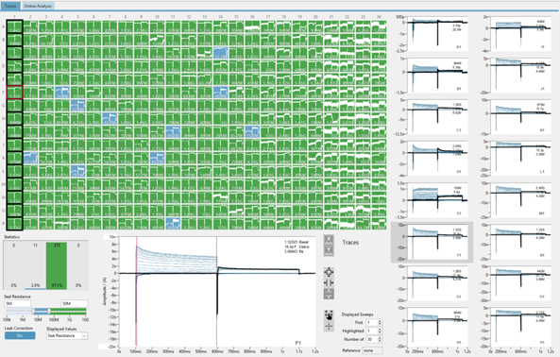Click the 2.9% blue statistics column
This screenshot has height=357, width=560.
point(35,265)
